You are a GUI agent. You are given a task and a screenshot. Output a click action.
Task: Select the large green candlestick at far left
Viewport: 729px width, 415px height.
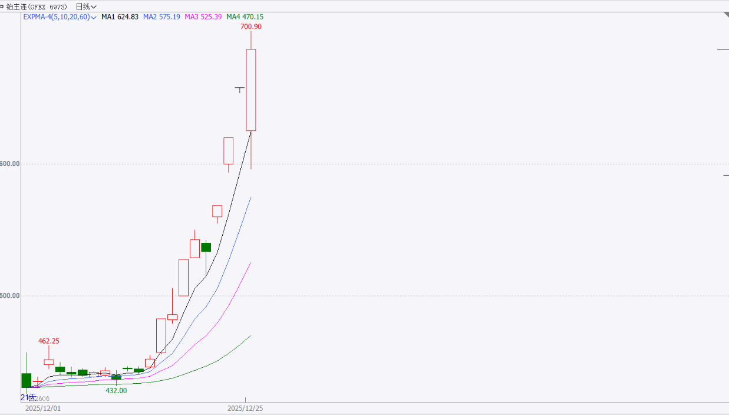(26, 380)
